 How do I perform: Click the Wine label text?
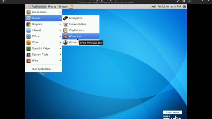point(35,61)
